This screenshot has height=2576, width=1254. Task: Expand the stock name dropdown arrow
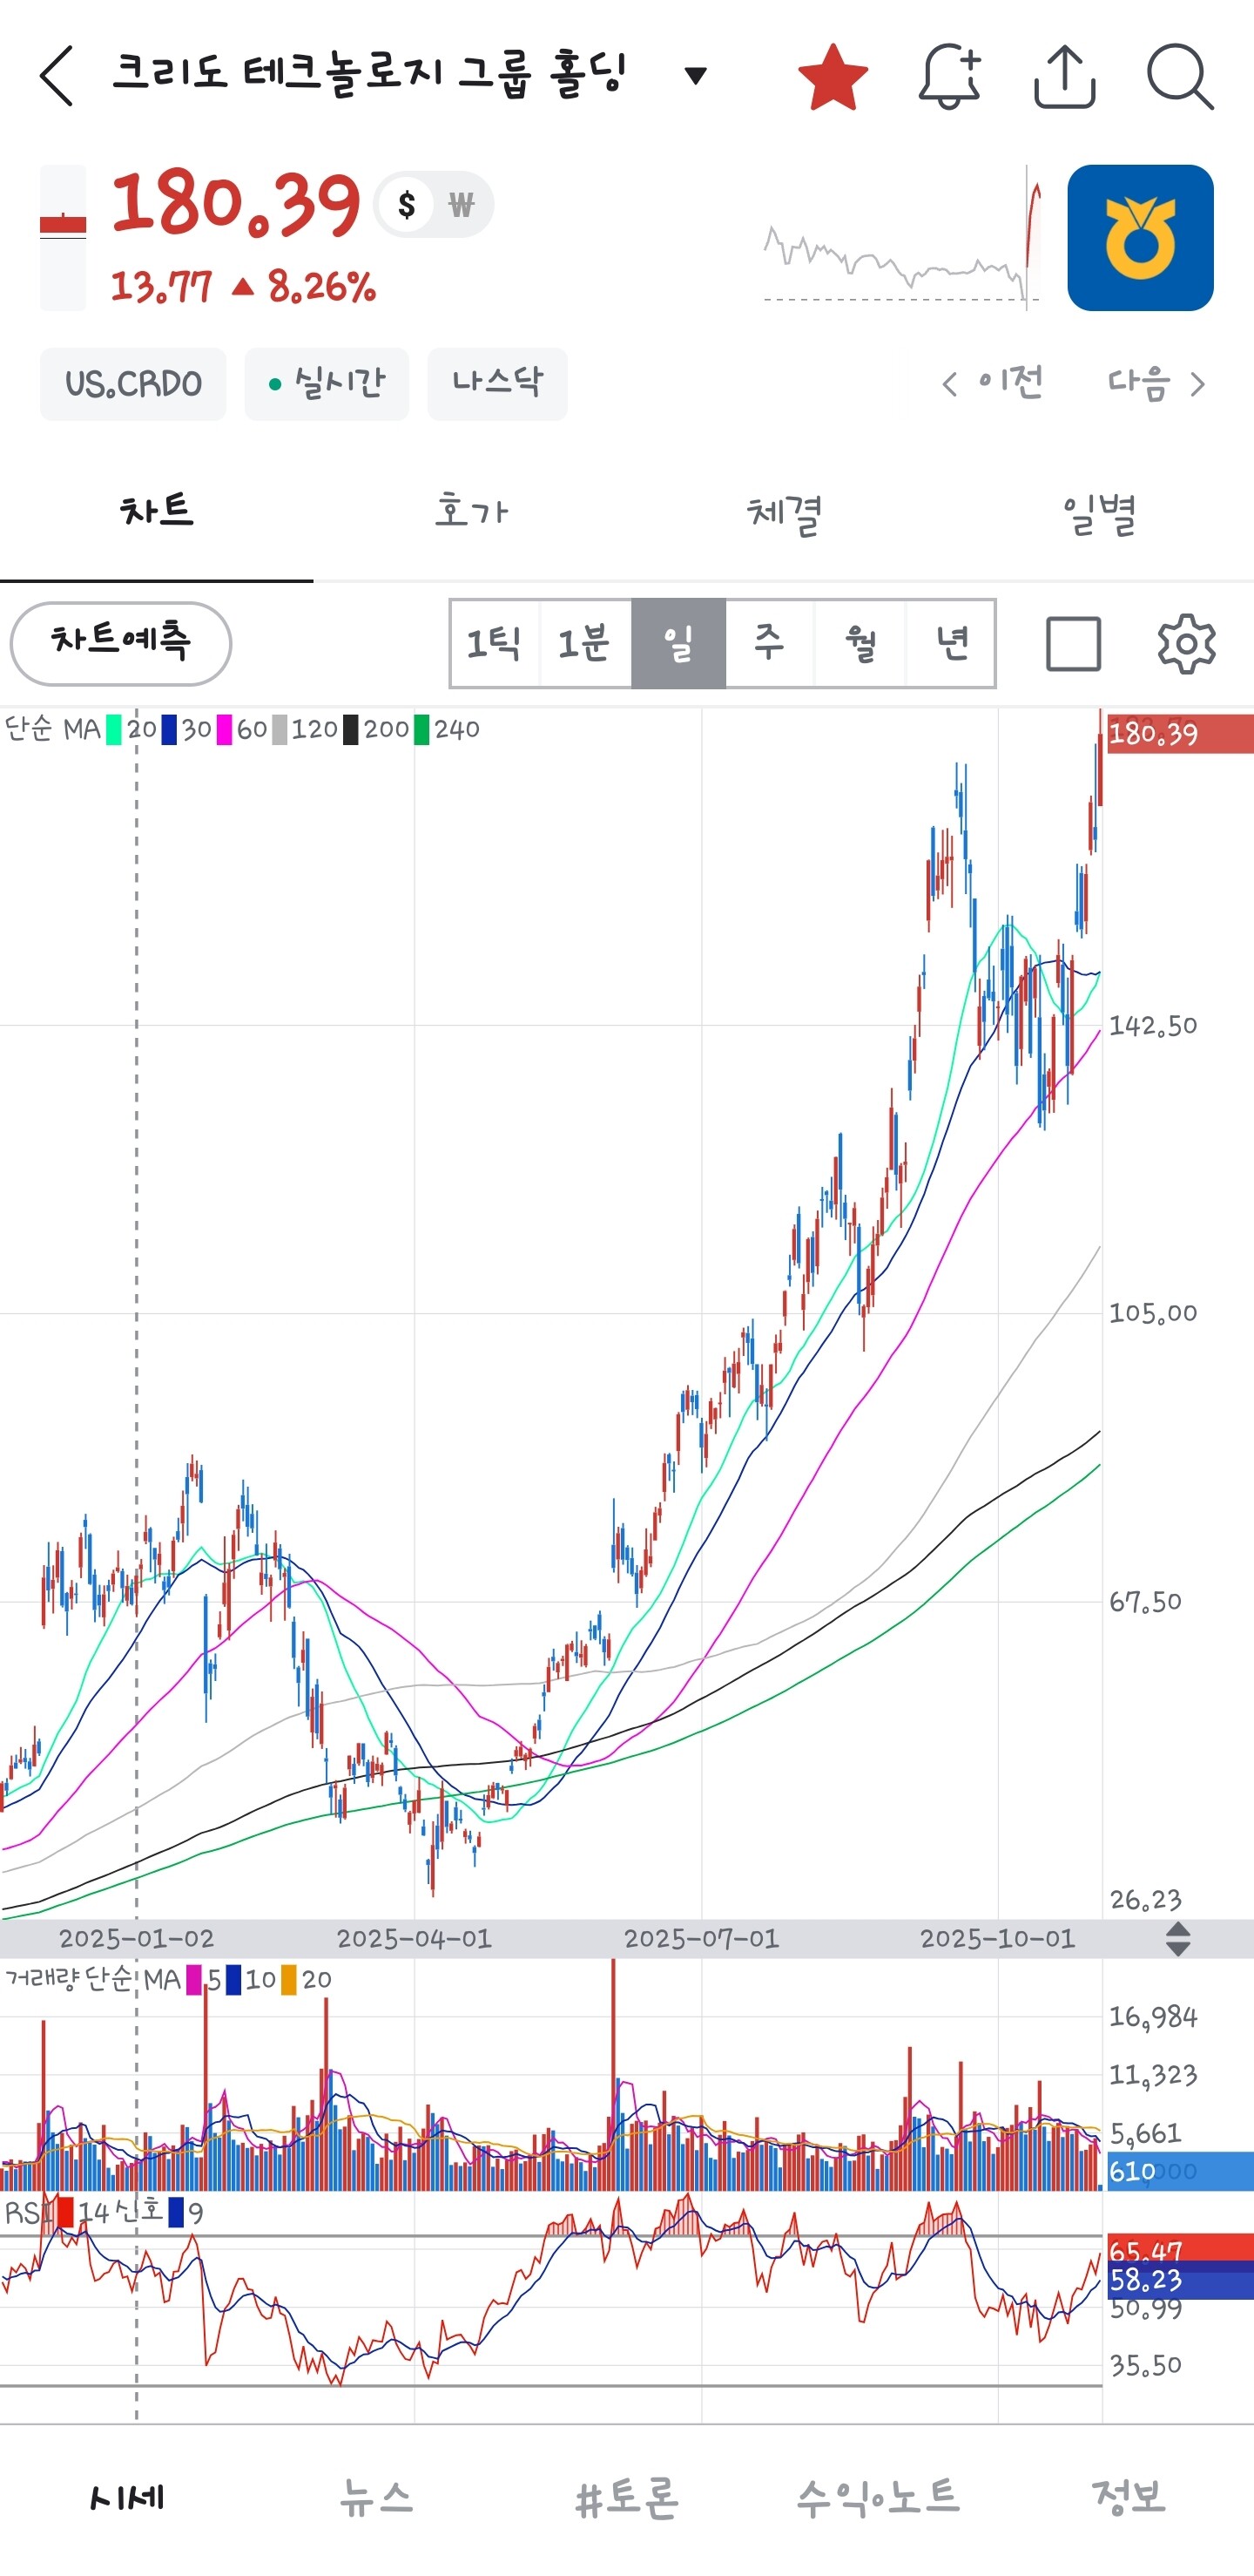click(696, 75)
